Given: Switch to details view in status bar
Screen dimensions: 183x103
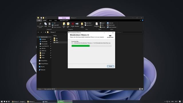Looking at the screenshot, I should coord(140,89).
